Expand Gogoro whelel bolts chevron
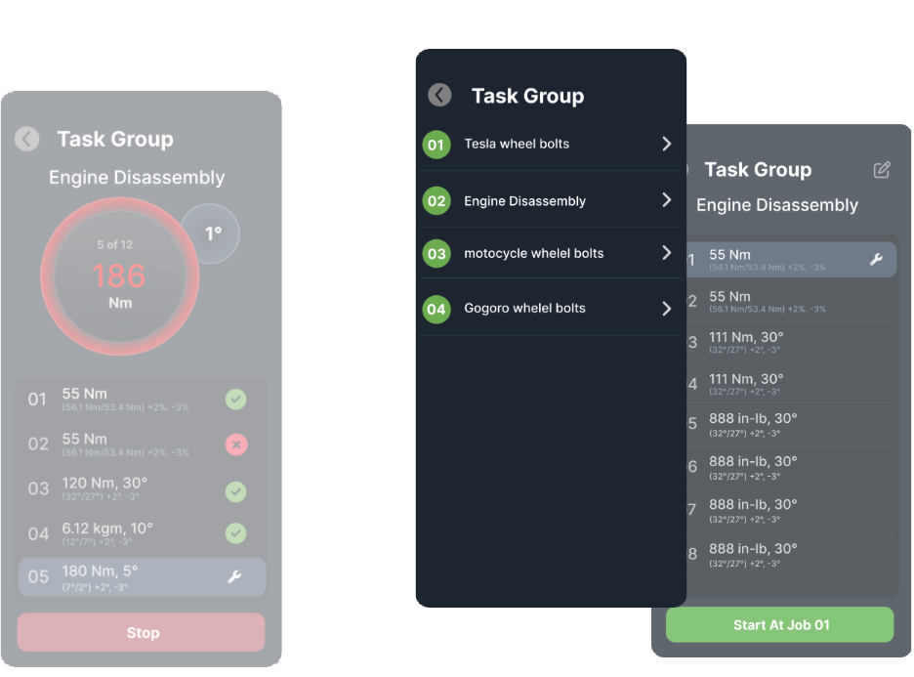This screenshot has width=914, height=677. pyautogui.click(x=667, y=309)
